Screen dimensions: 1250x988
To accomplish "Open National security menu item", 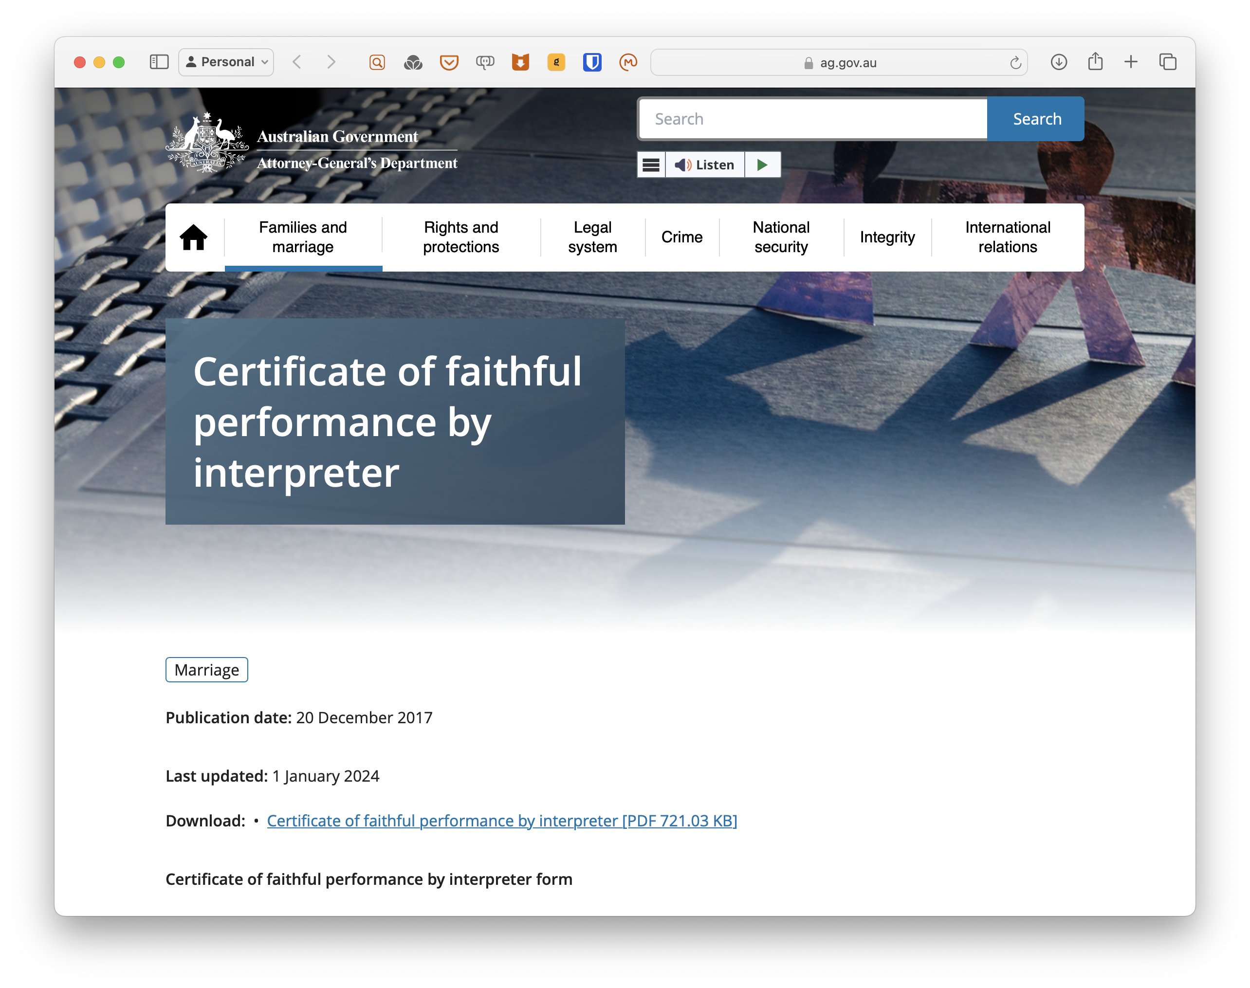I will (780, 237).
